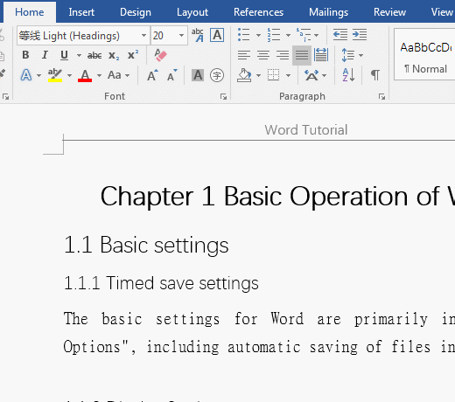Expand highlight color dropdown arrow

(69, 76)
